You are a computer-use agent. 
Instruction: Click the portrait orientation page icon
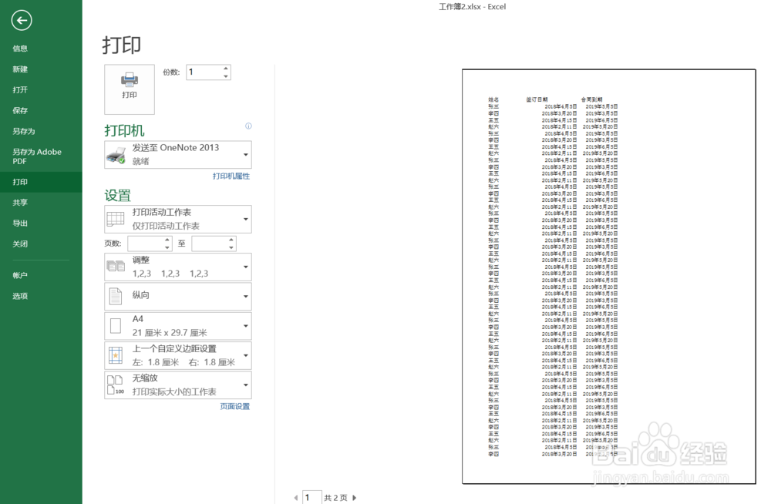point(116,297)
